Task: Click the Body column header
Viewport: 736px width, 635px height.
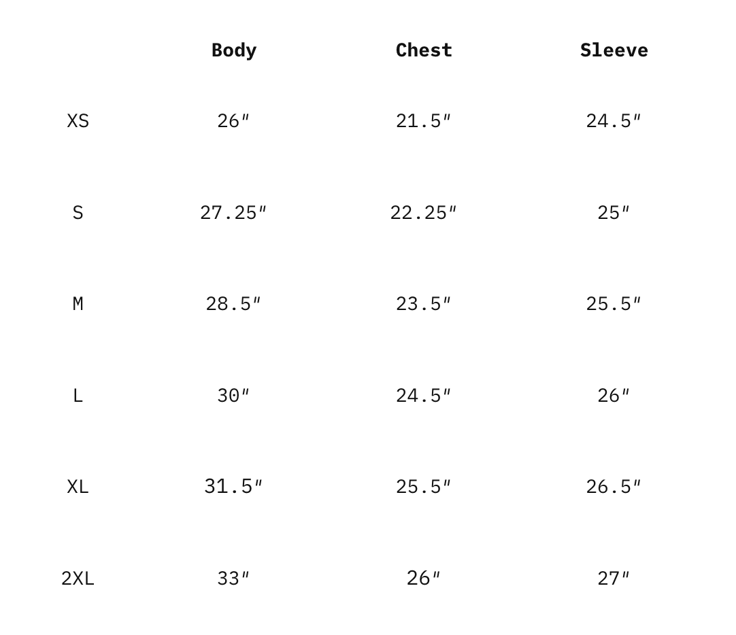Action: (x=233, y=50)
